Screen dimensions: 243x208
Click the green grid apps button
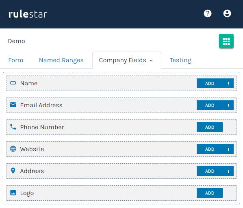(x=226, y=41)
